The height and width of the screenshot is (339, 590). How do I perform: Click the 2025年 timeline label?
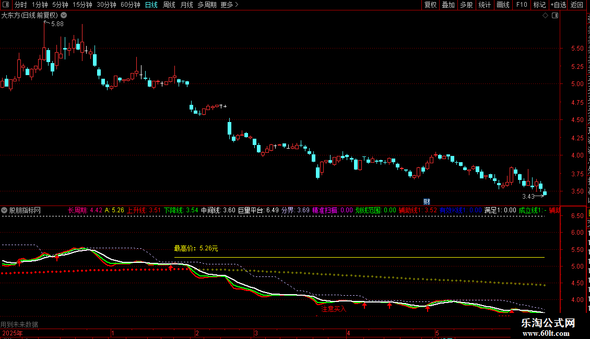(13, 333)
